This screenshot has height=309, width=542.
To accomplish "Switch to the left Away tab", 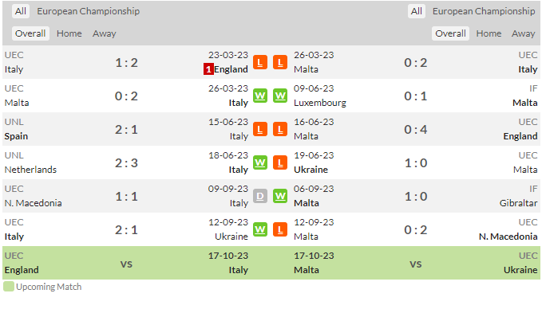I will point(104,33).
